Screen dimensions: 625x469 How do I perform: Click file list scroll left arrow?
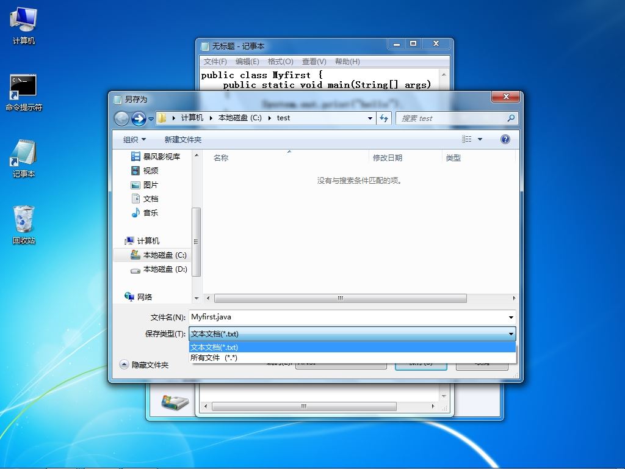[x=208, y=298]
